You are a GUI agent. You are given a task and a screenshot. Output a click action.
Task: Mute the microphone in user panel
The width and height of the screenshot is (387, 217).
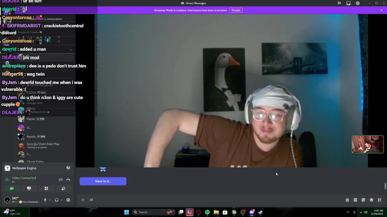click(x=45, y=200)
